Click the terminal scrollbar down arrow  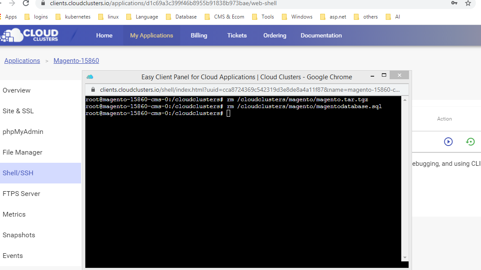[x=404, y=258]
